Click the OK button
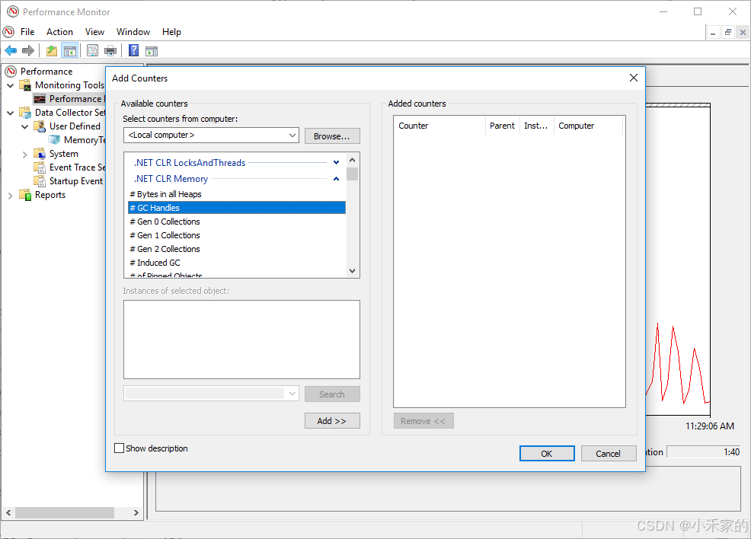The width and height of the screenshot is (751, 539). (x=546, y=453)
